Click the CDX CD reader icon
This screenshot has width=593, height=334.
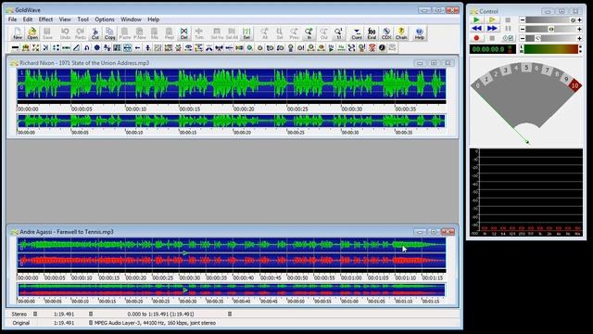click(386, 33)
